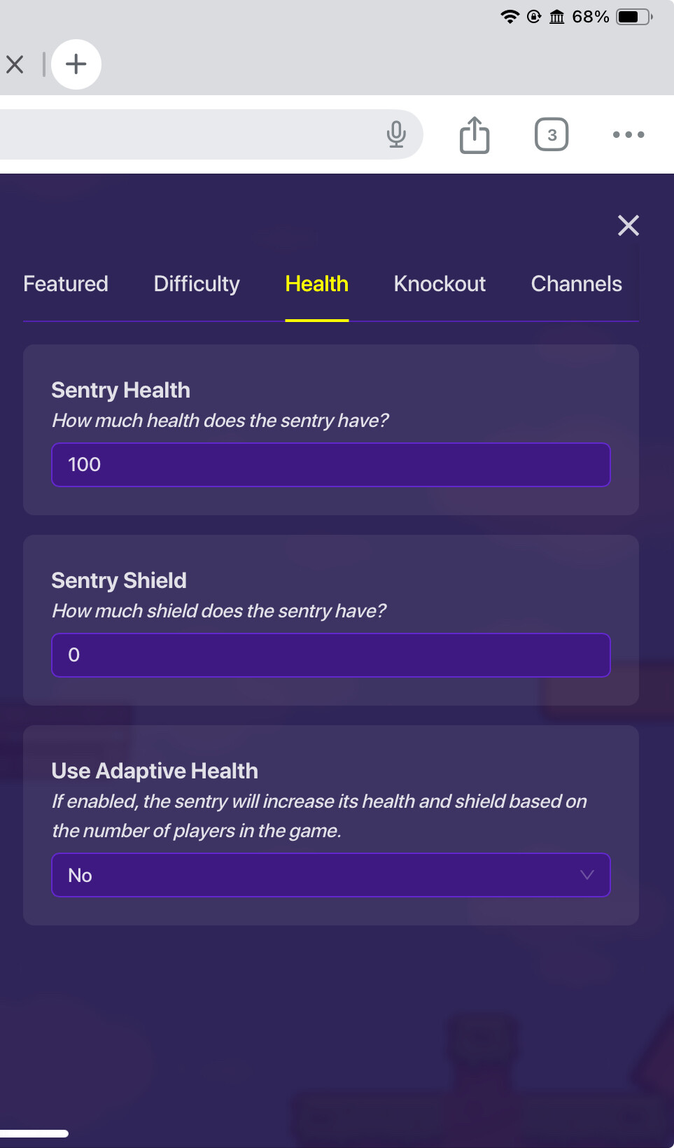Screen dimensions: 674x1148
Task: Select the Health tab
Action: pyautogui.click(x=317, y=283)
